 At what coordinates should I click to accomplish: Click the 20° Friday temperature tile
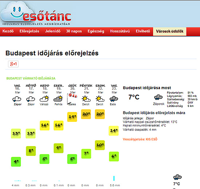tap(86, 114)
